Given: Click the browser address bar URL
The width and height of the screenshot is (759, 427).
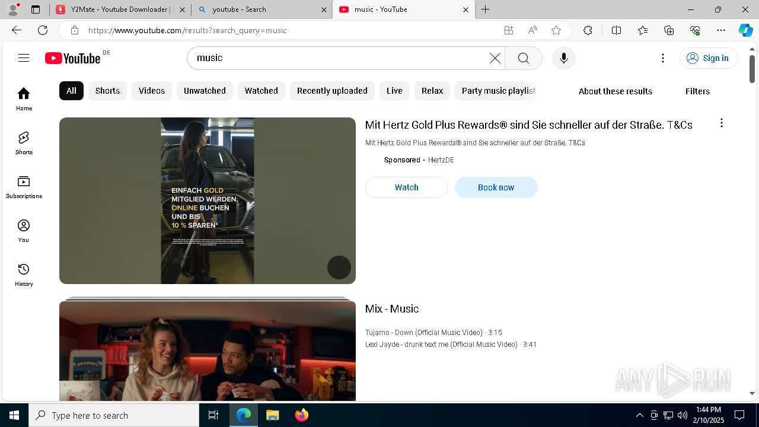Looking at the screenshot, I should (x=187, y=30).
